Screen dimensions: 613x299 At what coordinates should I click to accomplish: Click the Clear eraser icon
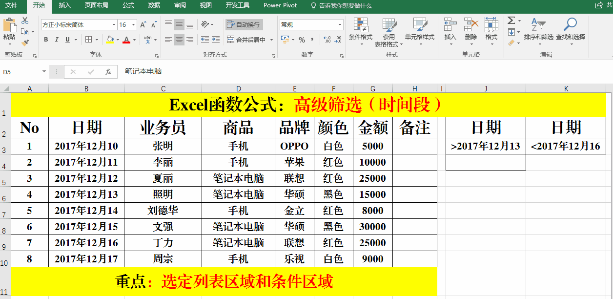511,43
